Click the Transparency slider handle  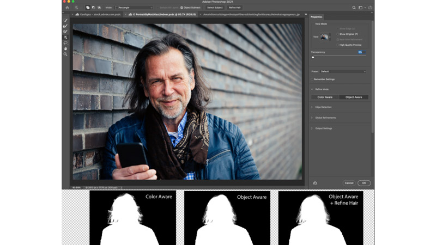pyautogui.click(x=313, y=57)
